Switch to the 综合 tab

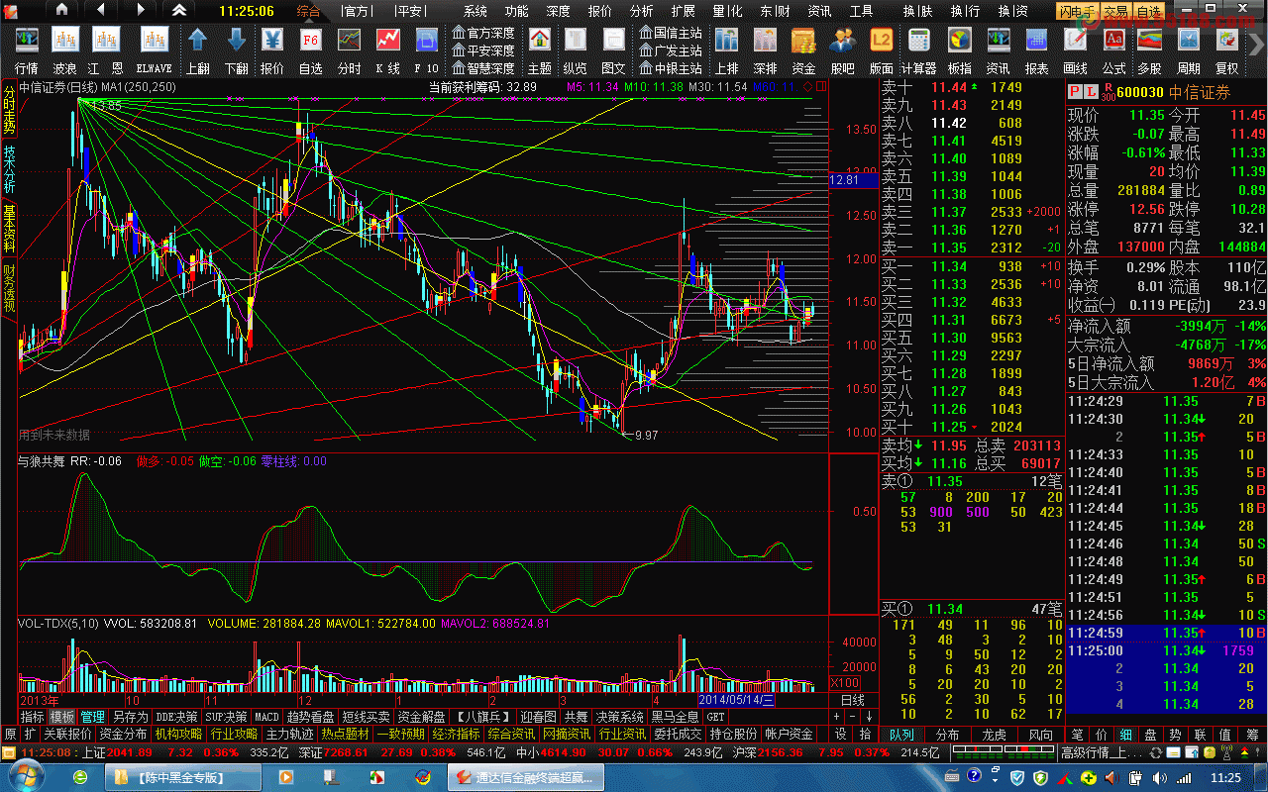[309, 11]
